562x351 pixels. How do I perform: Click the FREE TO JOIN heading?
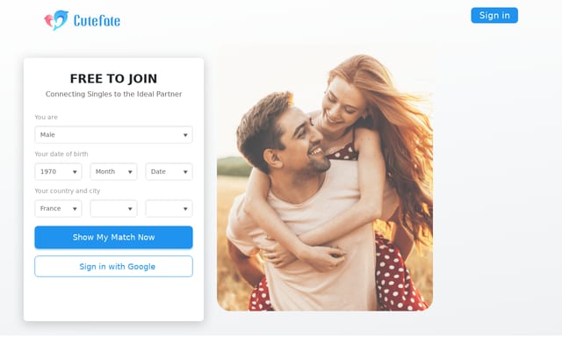tap(113, 78)
